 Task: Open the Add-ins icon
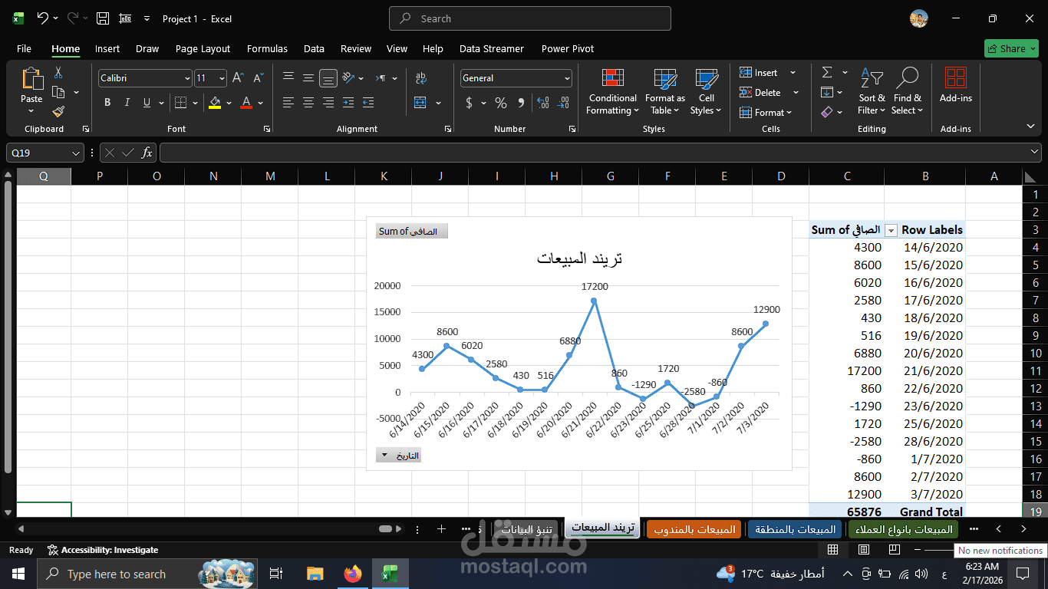pos(955,86)
